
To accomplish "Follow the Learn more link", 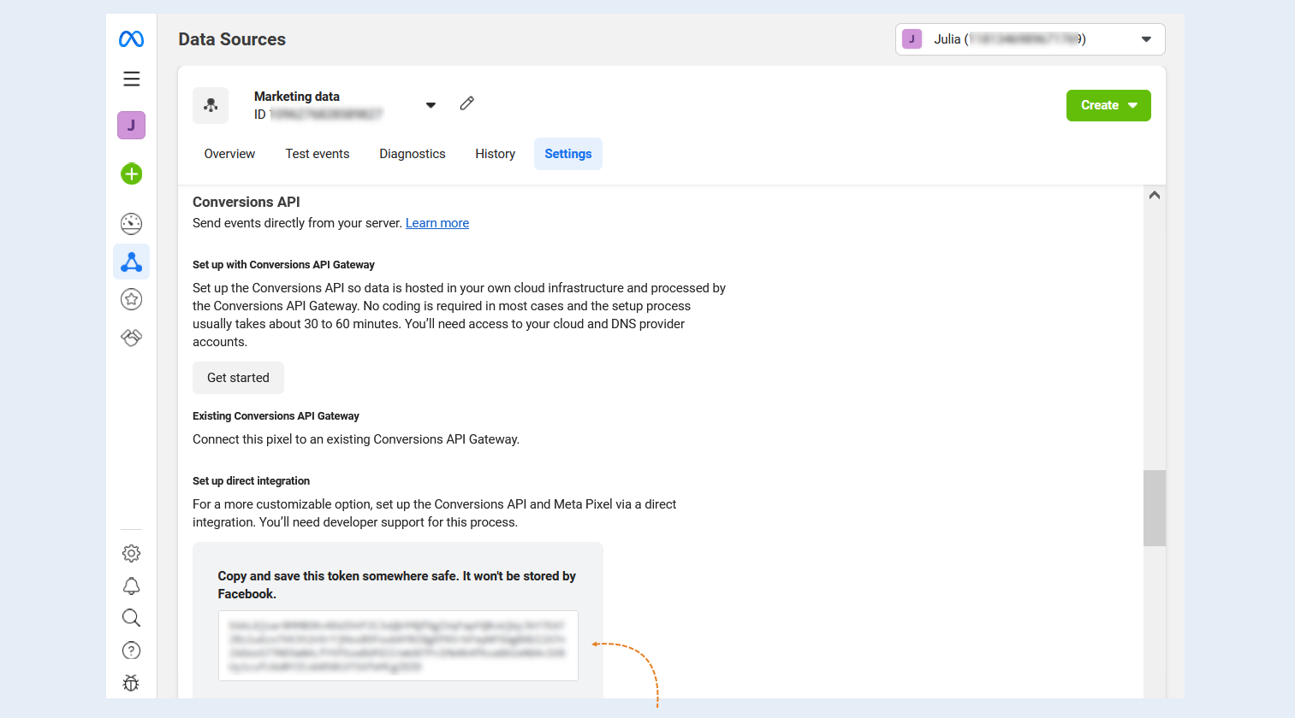I will coord(437,223).
